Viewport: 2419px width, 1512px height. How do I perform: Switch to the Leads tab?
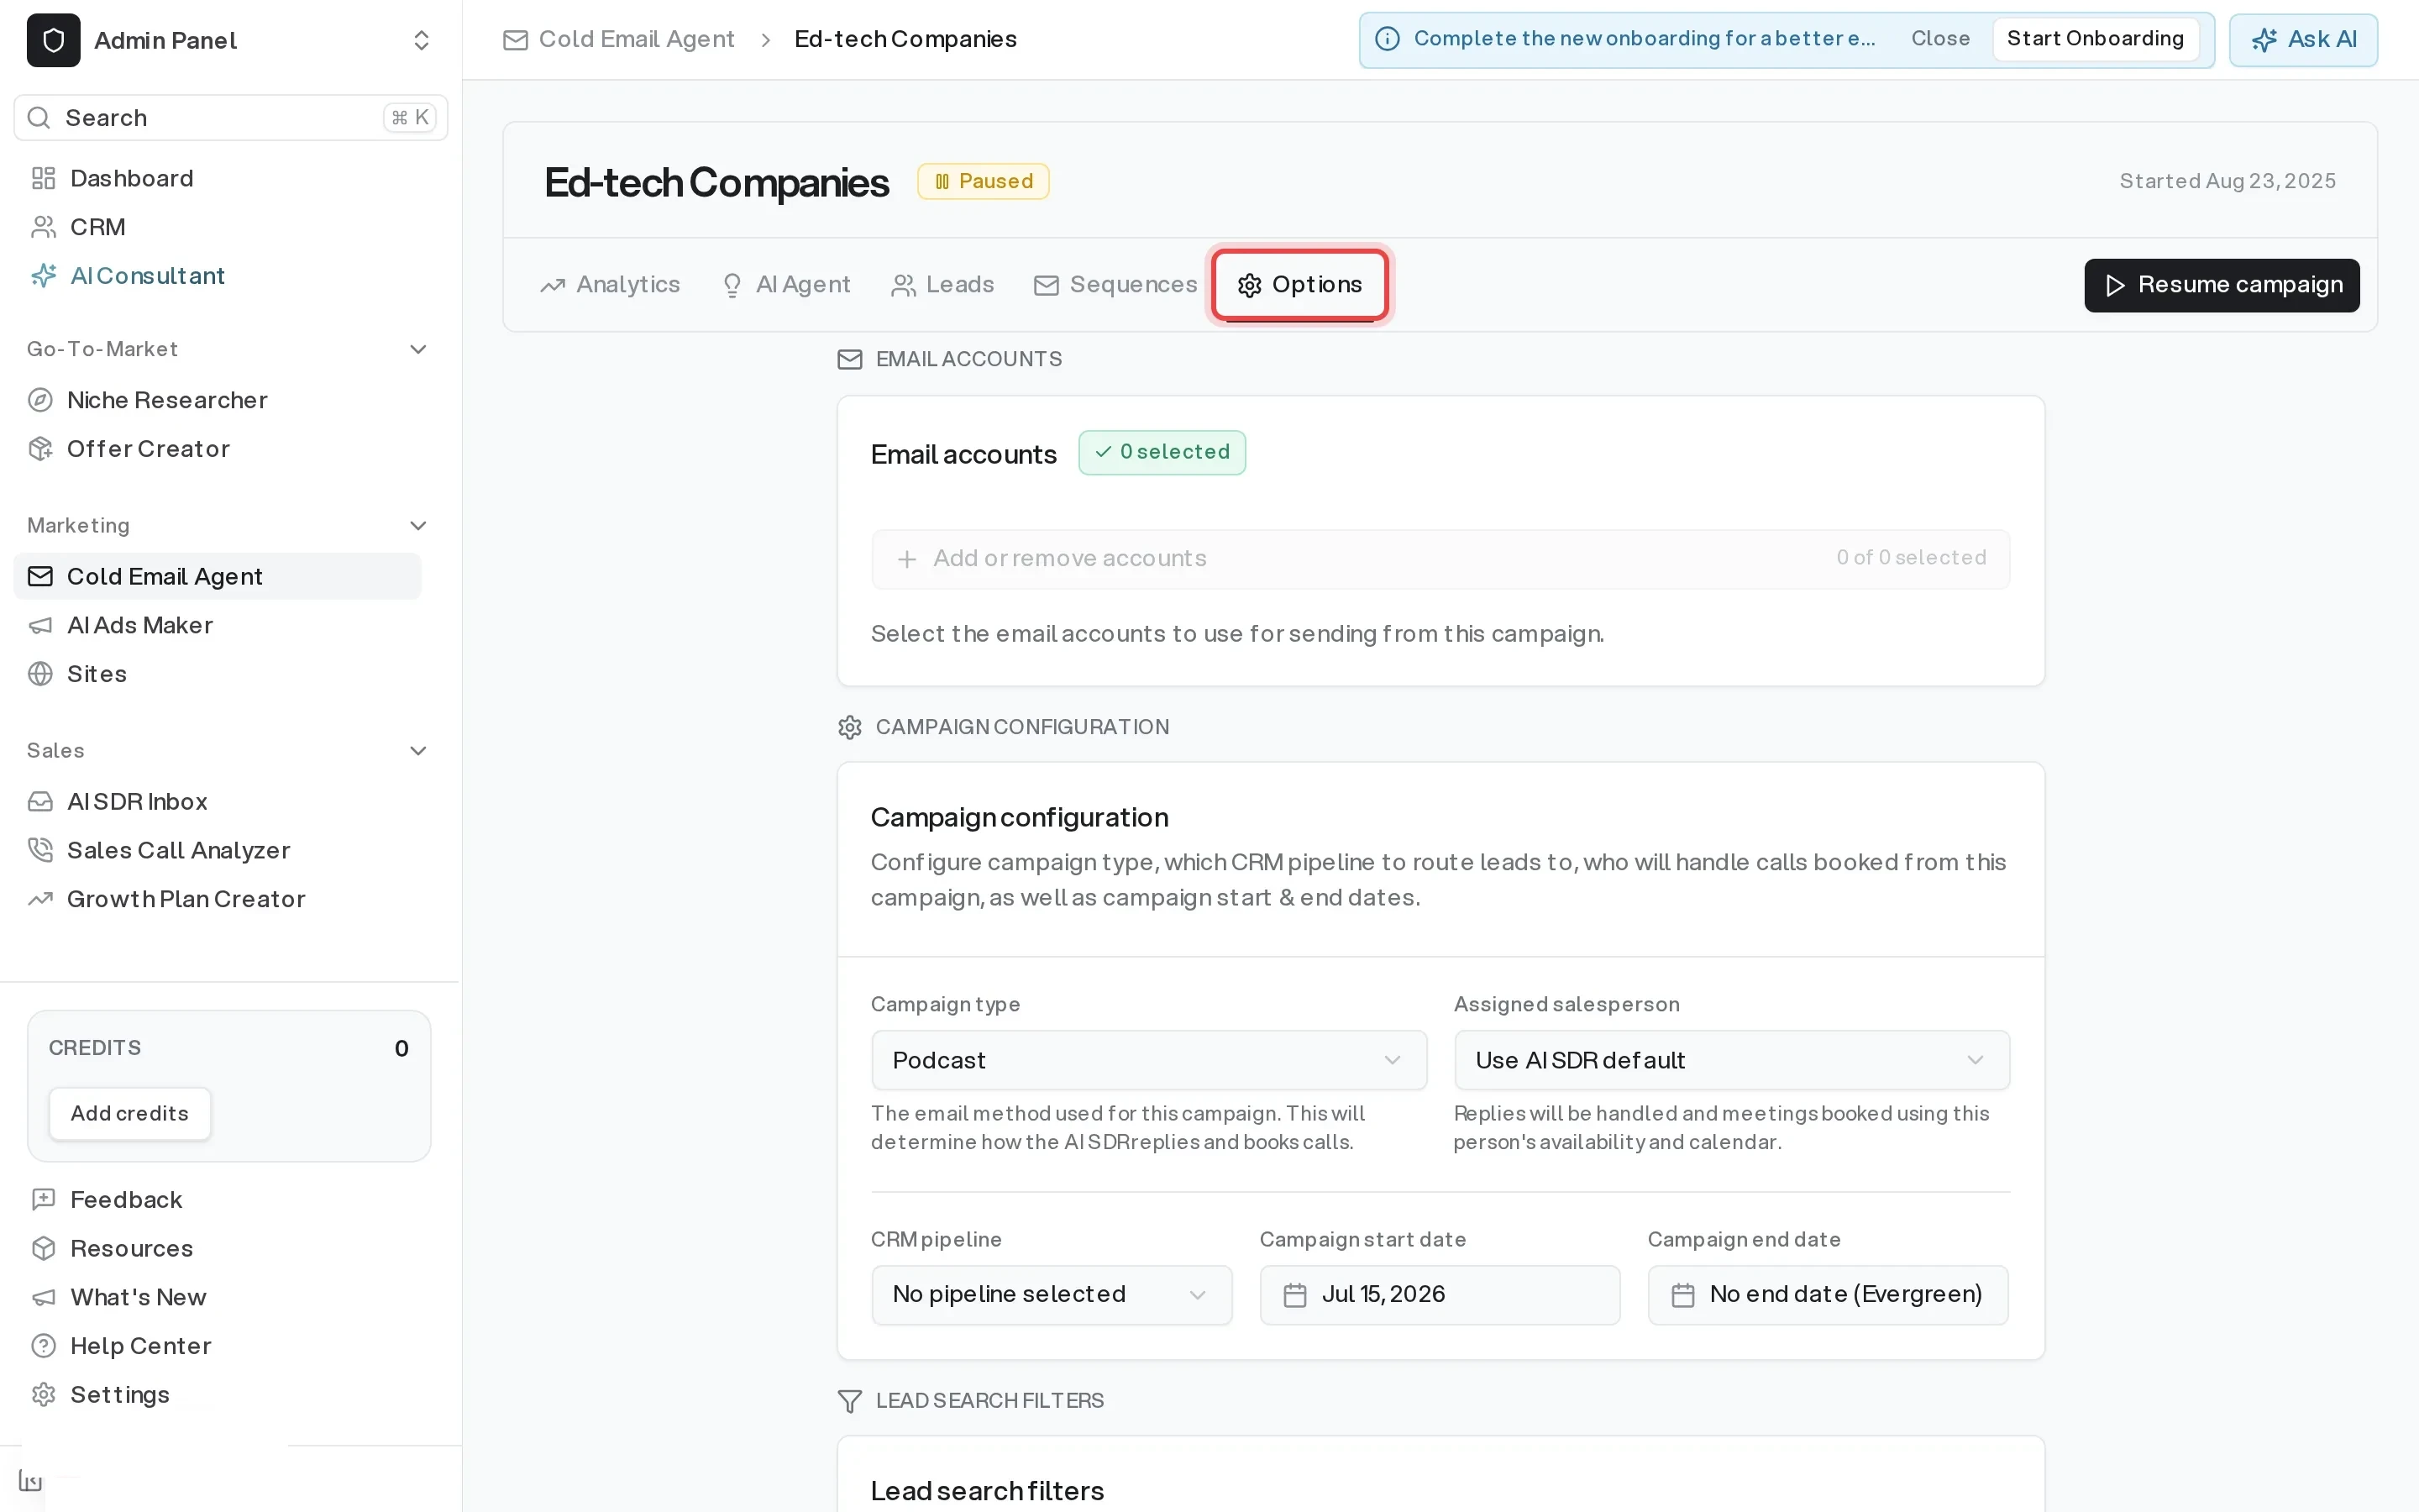942,285
